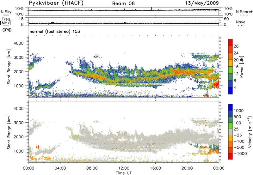Viewport: 253px width, 175px height.
Task: Click 'normal (fast stereo) 153' mode text
Action: (x=55, y=31)
